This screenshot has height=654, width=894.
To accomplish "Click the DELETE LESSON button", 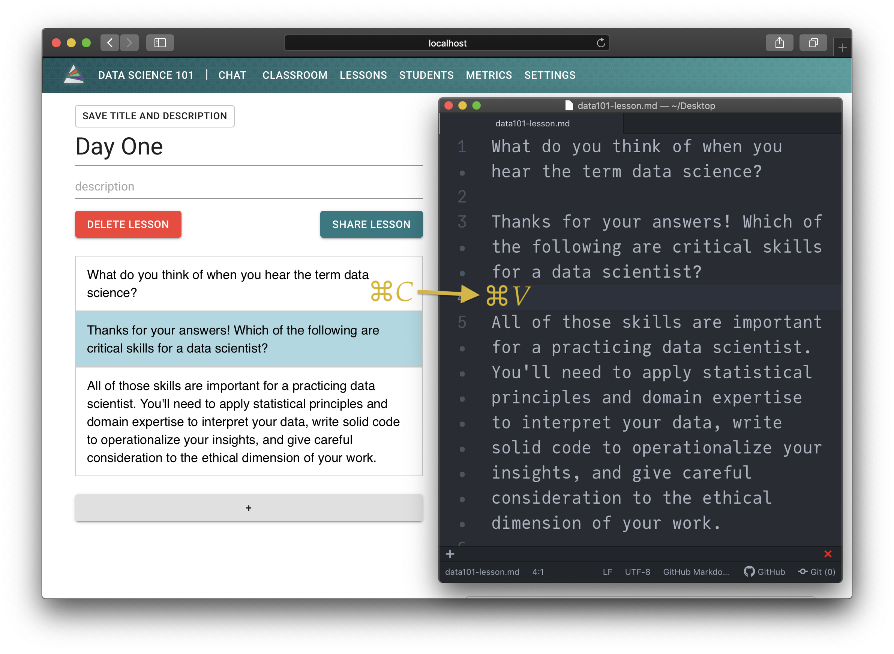I will click(128, 225).
